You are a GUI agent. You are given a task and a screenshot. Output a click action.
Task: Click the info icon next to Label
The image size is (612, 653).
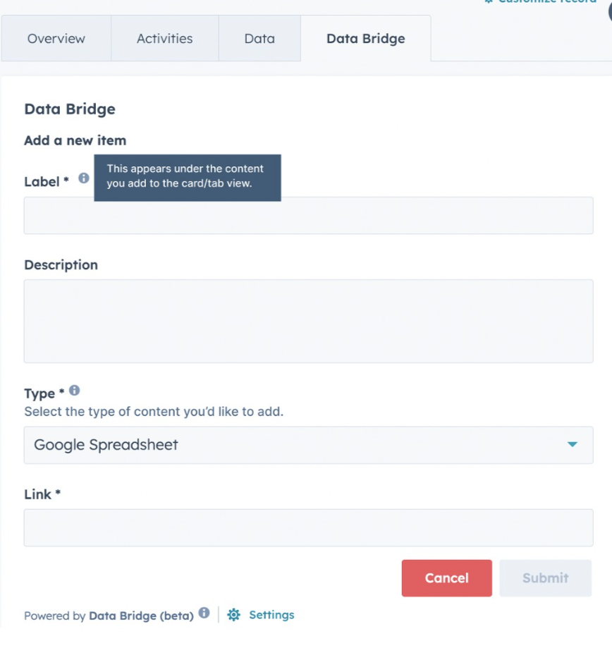(x=82, y=179)
